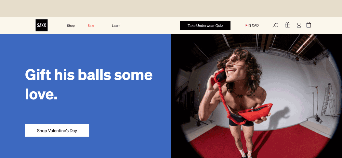
Task: Click the Shop Valentine's Day button
Action: point(57,130)
